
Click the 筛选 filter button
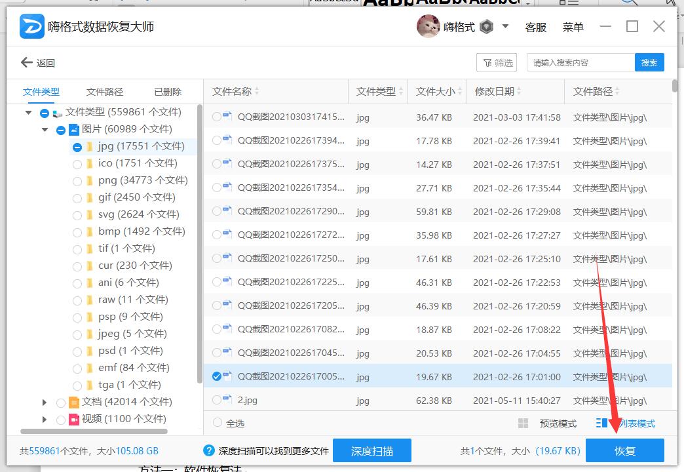tap(497, 62)
